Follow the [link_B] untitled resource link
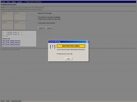 (11, 41)
